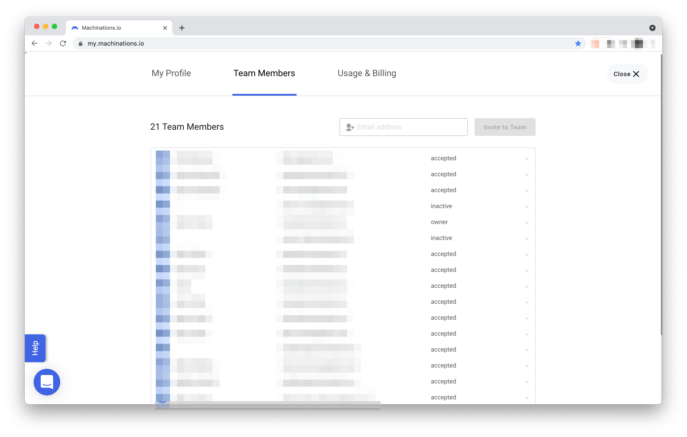Reload the my.machinations.io page

coord(63,43)
